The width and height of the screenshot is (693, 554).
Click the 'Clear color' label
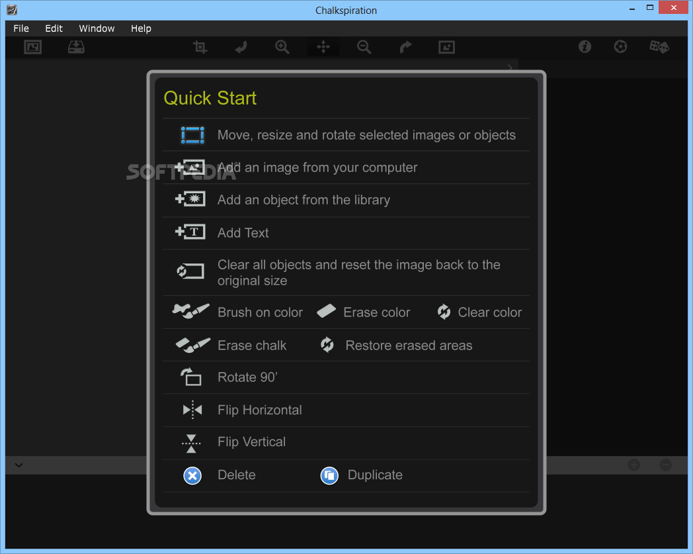[x=490, y=312]
